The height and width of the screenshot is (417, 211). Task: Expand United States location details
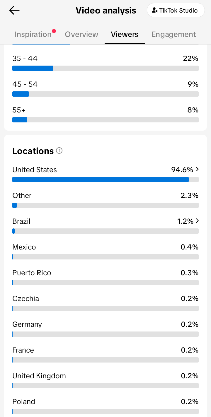pyautogui.click(x=197, y=169)
